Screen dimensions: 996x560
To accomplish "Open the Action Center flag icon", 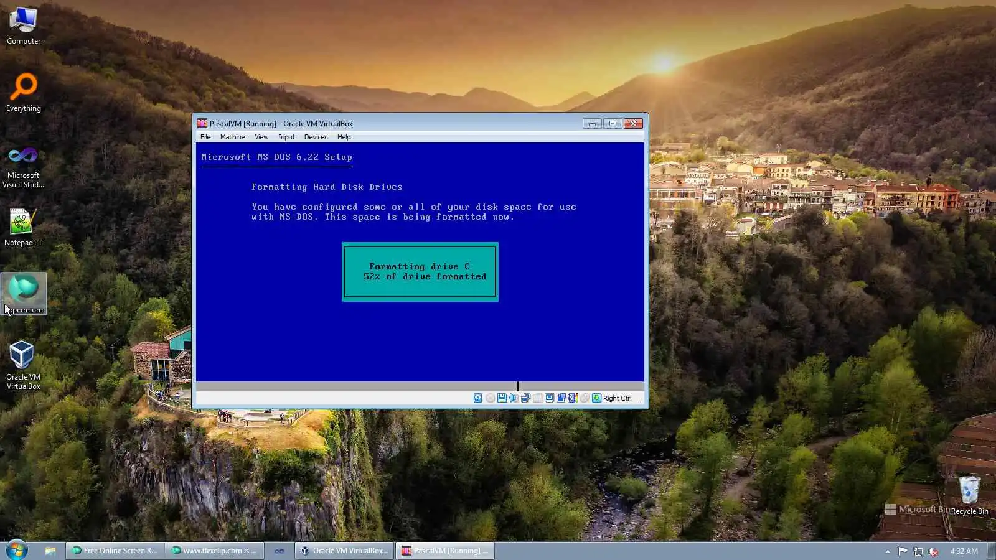I will point(903,551).
